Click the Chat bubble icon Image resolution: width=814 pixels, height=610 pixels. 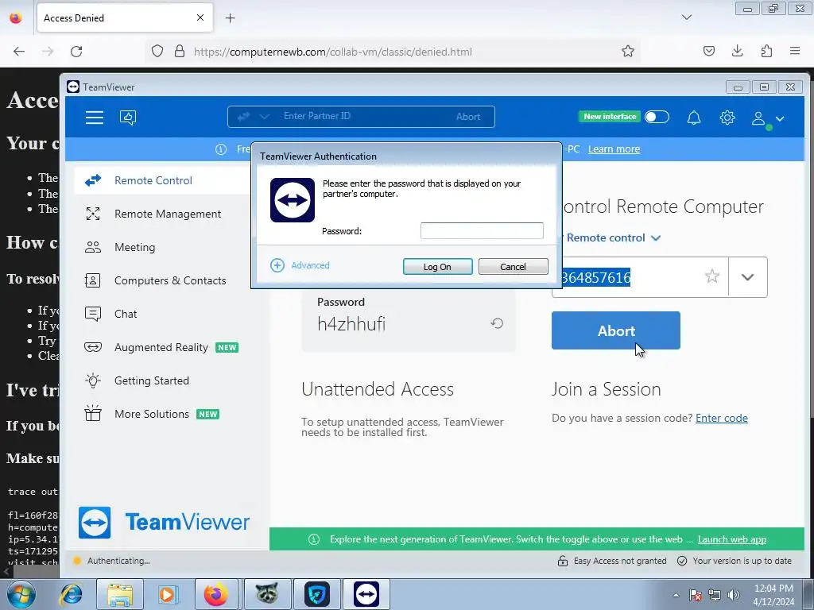tap(93, 314)
